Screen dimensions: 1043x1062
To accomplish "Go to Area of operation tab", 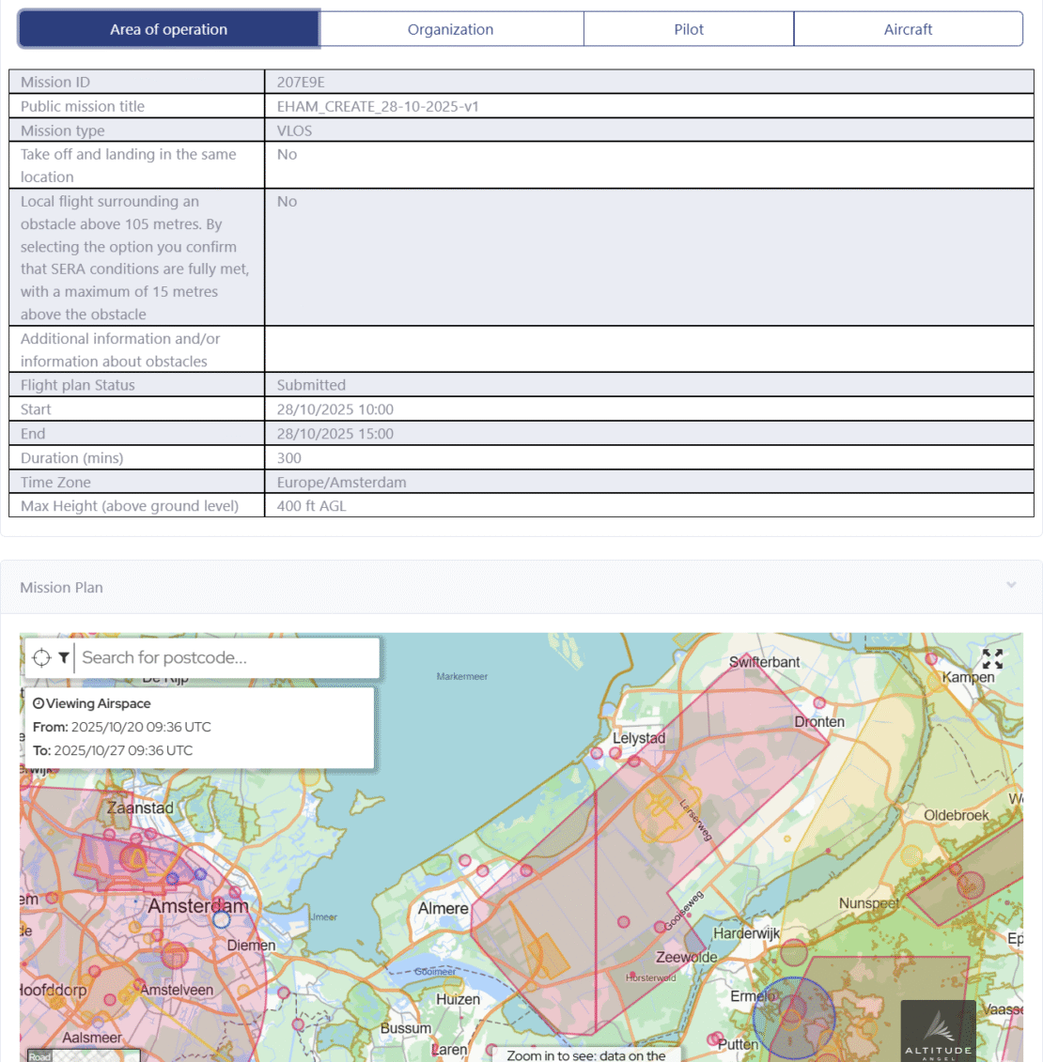I will click(169, 29).
